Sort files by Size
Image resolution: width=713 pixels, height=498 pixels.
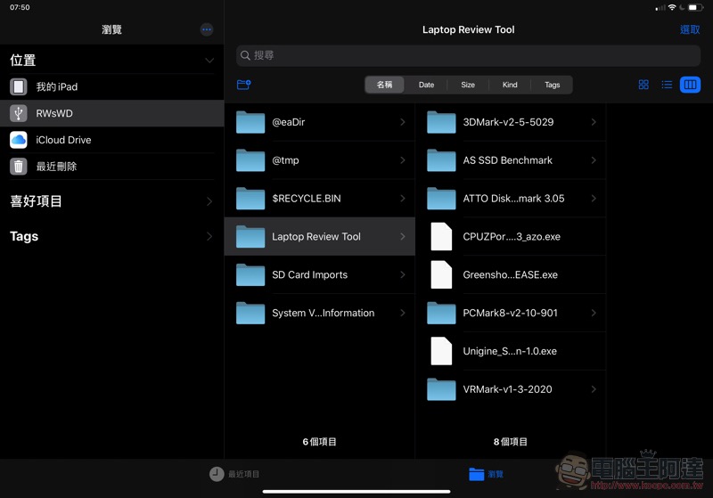point(468,85)
